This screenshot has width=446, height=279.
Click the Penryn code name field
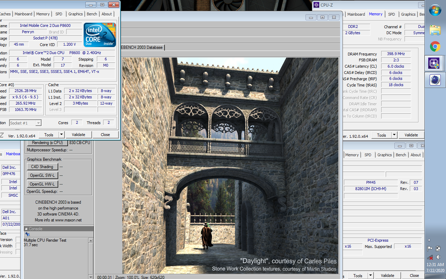(28, 32)
